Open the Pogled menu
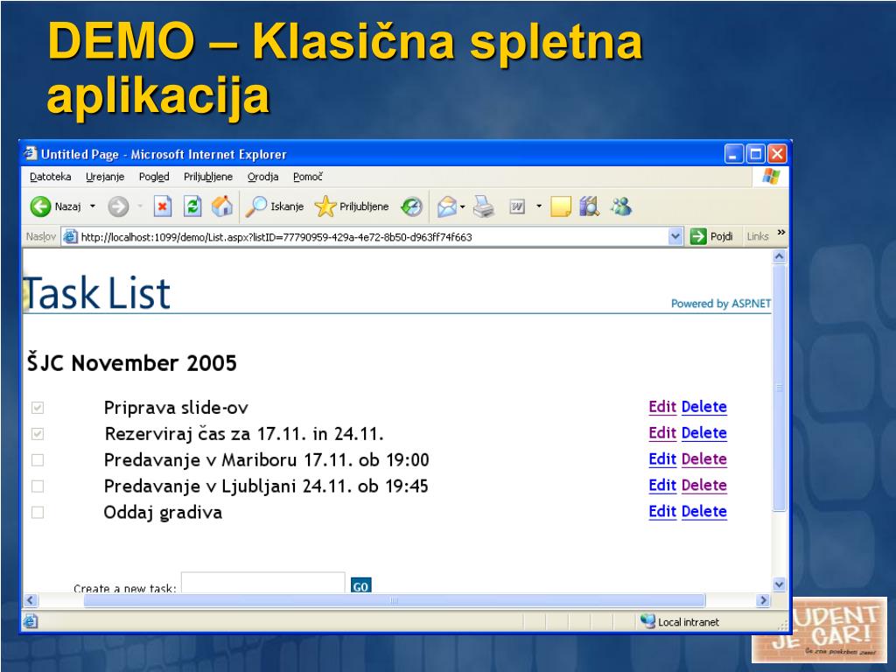896x672 pixels. point(154,177)
